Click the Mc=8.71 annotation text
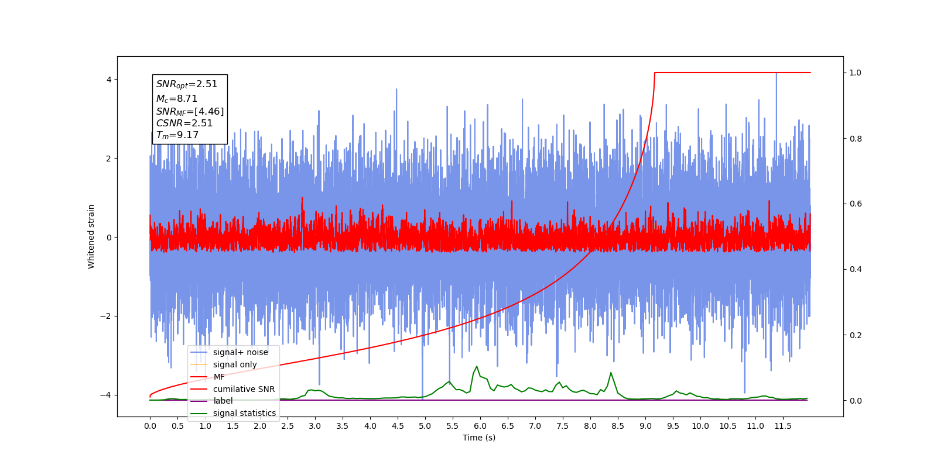The height and width of the screenshot is (468, 937). tap(177, 99)
